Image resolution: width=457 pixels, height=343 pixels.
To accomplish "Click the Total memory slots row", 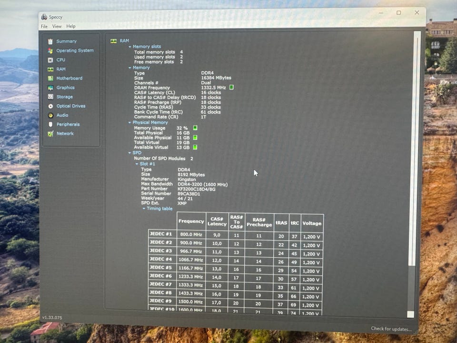I will (x=159, y=52).
